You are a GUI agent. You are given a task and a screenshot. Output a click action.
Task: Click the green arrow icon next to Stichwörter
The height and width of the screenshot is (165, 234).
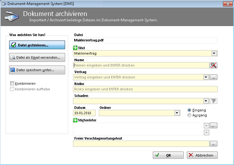75,120
